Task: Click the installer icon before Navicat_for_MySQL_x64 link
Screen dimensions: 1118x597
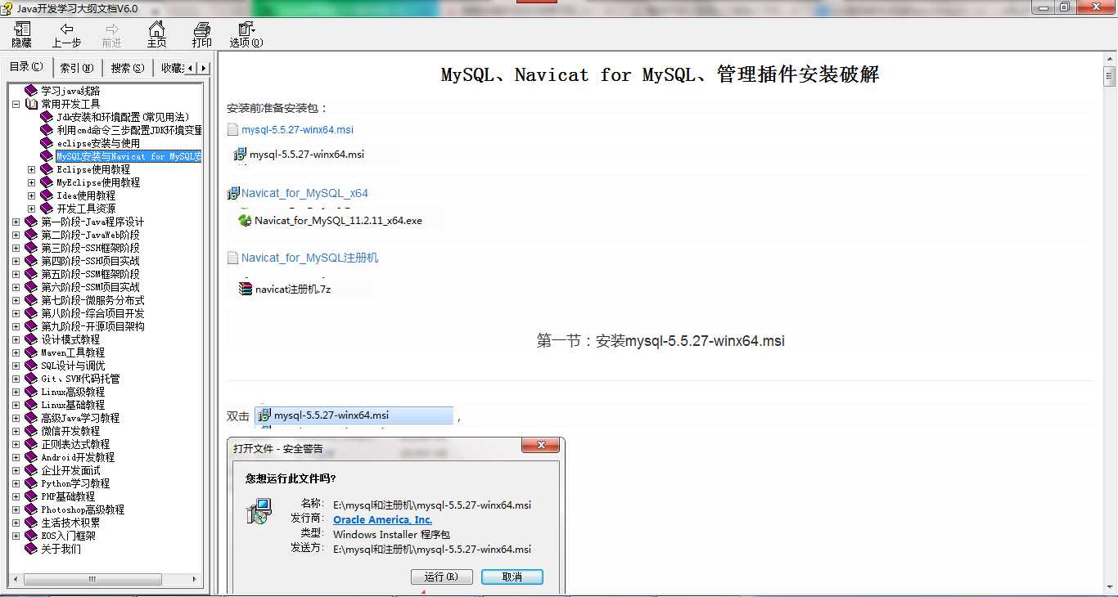Action: click(x=233, y=194)
